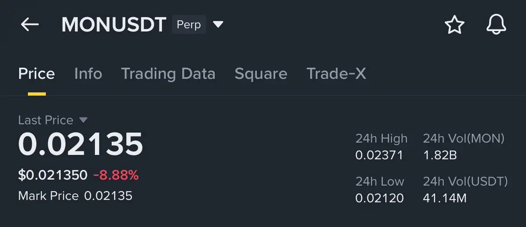This screenshot has width=526, height=227.
Task: Select the Price tab
Action: [x=36, y=74]
